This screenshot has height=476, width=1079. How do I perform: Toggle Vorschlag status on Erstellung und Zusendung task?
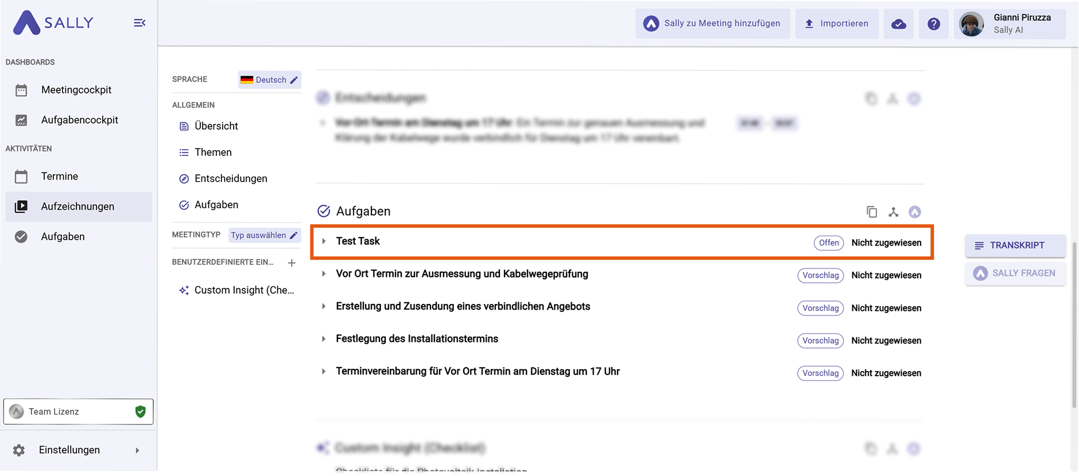pos(820,309)
